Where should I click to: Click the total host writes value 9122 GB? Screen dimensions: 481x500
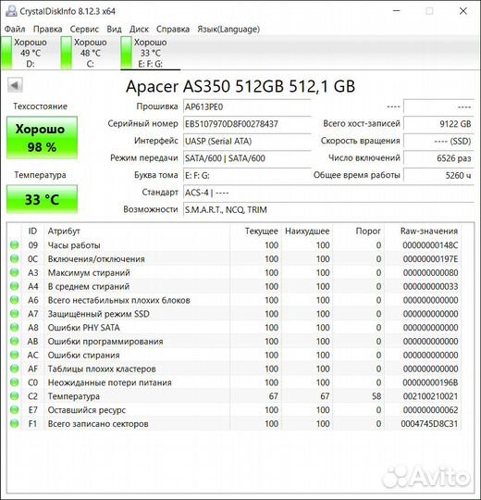[438, 124]
